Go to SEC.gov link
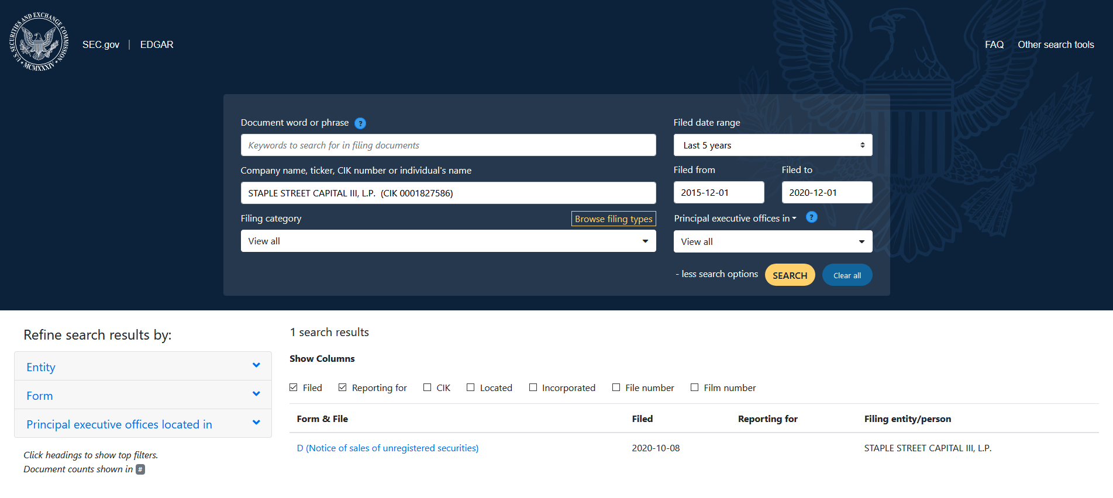 [x=101, y=44]
